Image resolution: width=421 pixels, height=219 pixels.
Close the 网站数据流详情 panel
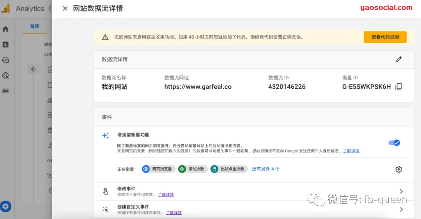click(x=65, y=9)
